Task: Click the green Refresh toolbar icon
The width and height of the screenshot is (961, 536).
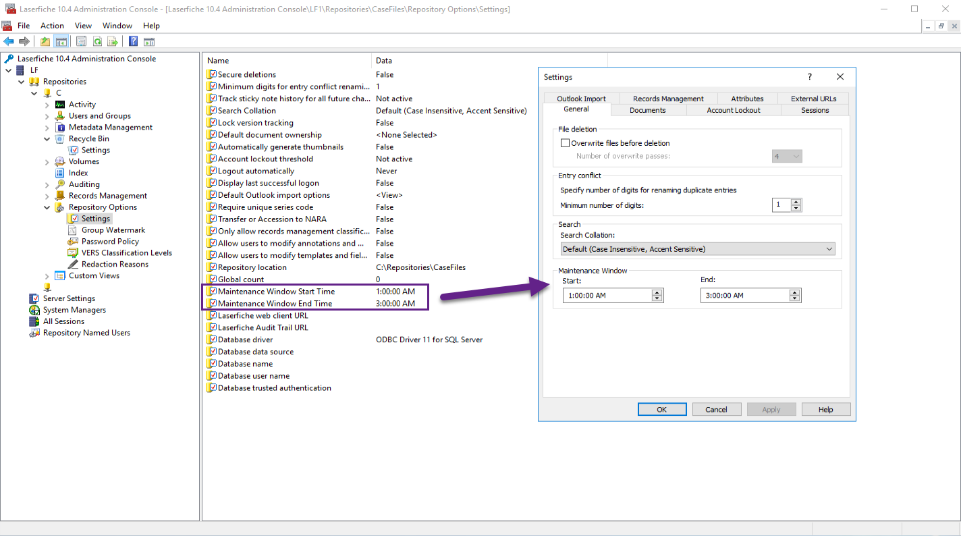Action: click(x=97, y=42)
